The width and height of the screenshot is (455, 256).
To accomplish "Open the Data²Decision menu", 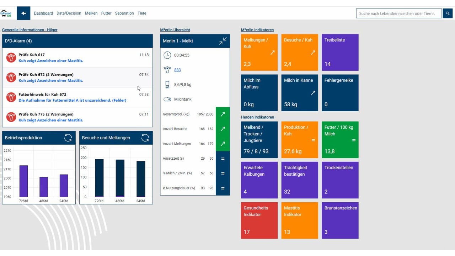I will [x=69, y=13].
